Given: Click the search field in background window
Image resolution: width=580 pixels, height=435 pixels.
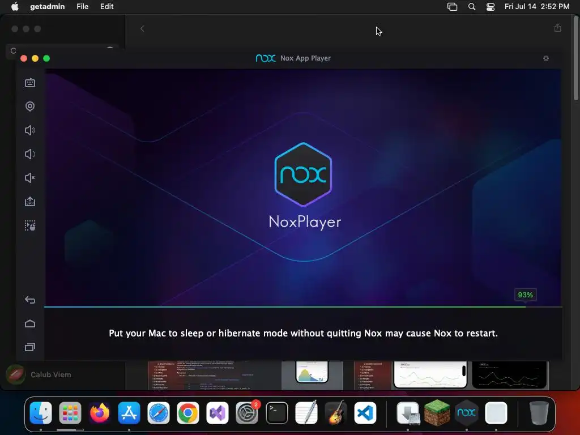Looking at the screenshot, I should tap(62, 50).
